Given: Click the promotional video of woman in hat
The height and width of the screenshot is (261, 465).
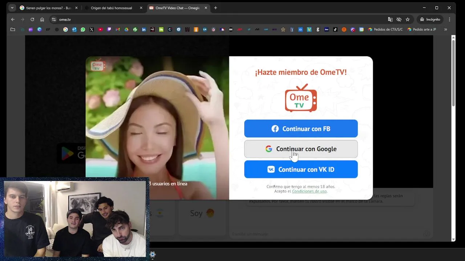Looking at the screenshot, I should [x=157, y=128].
